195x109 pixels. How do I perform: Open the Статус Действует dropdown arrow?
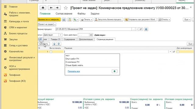[x=60, y=35]
